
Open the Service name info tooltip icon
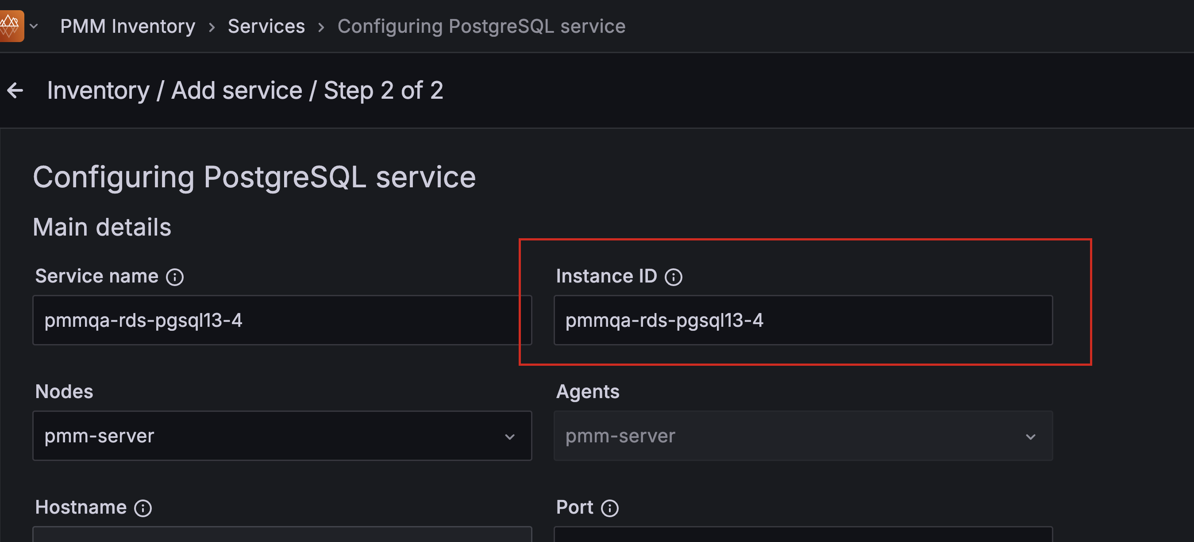click(175, 277)
